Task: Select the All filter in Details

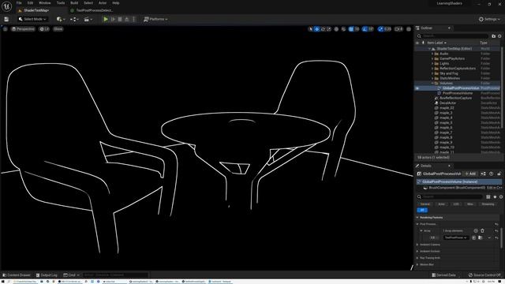Action: pyautogui.click(x=422, y=210)
